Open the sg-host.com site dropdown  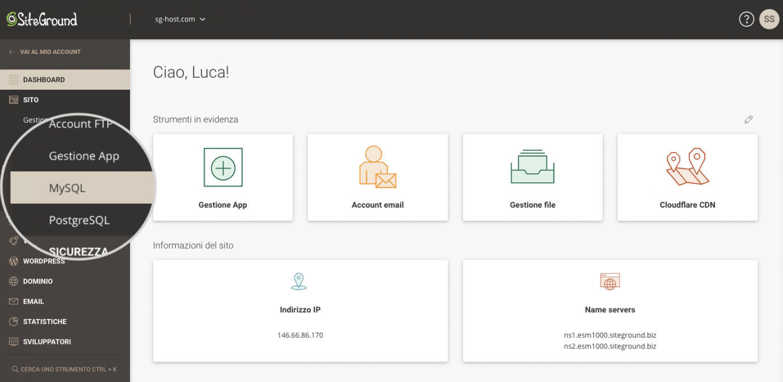point(180,19)
